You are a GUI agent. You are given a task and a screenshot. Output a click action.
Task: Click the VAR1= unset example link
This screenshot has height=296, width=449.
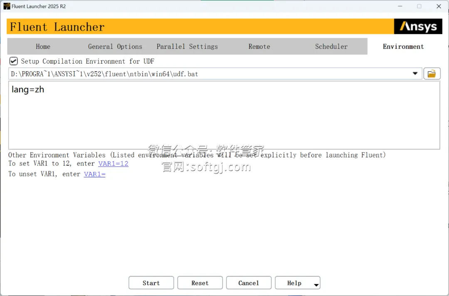point(94,174)
